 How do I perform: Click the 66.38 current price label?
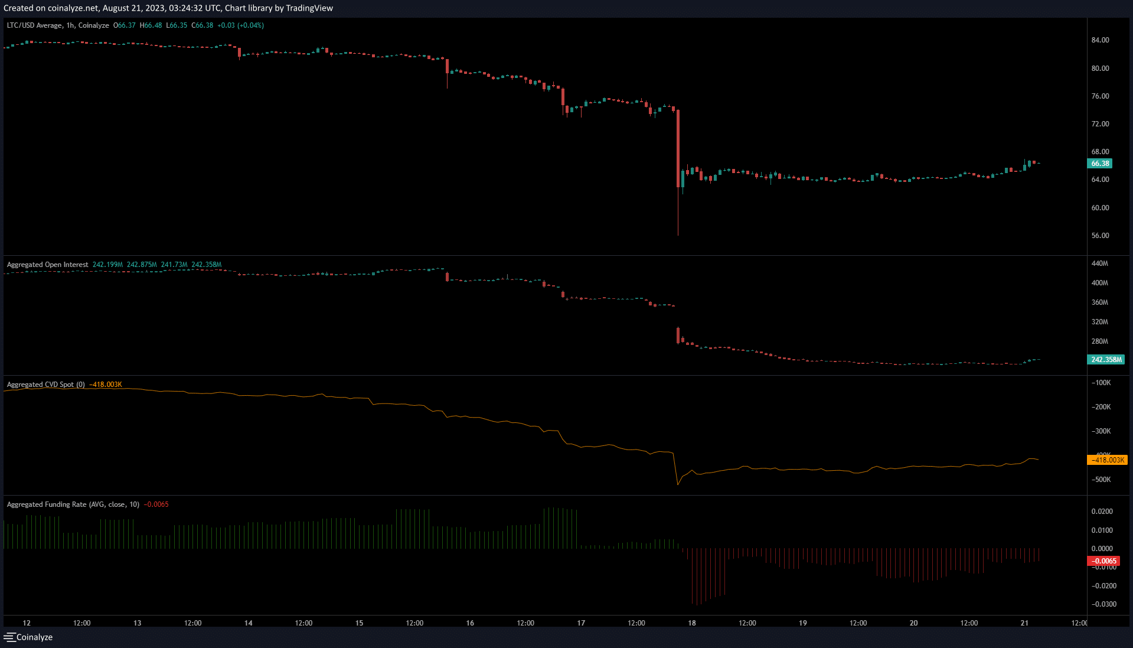pos(1100,164)
